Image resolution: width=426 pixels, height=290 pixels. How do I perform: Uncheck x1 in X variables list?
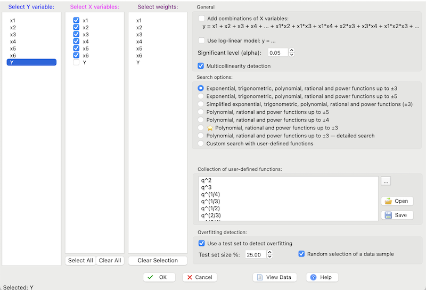click(x=76, y=20)
